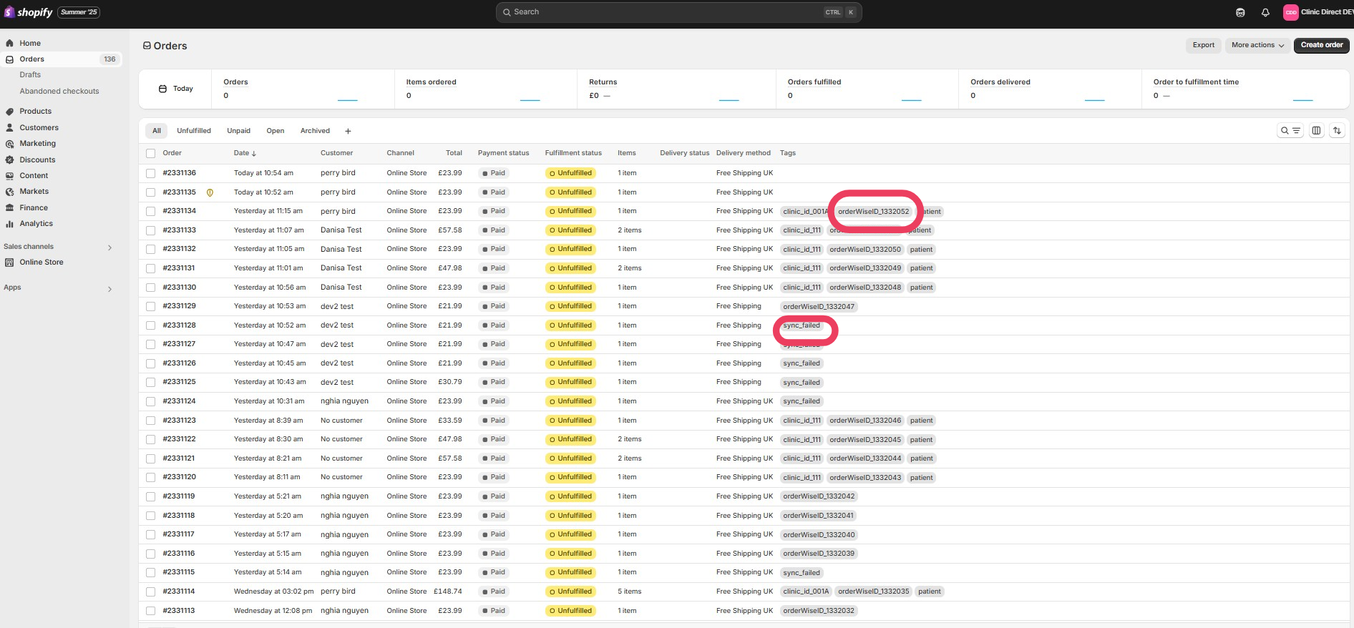Viewport: 1354px width, 628px height.
Task: Open Markets globe icon
Action: (x=9, y=192)
